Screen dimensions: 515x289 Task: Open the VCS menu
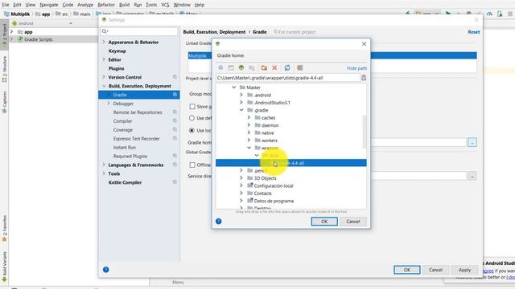point(165,5)
